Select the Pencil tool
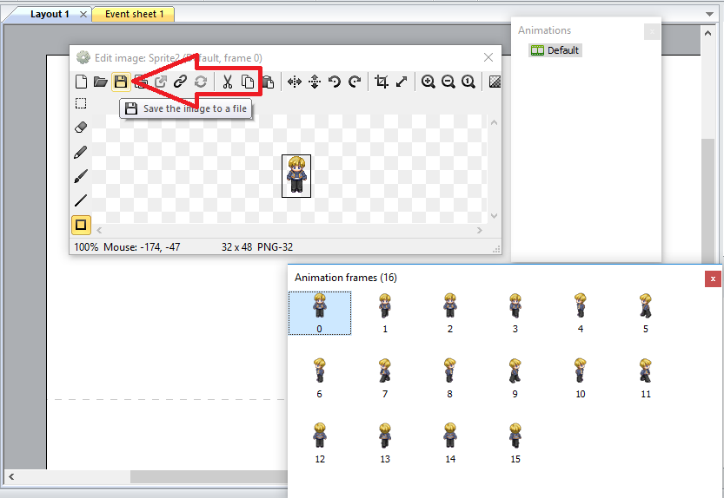 [x=81, y=152]
